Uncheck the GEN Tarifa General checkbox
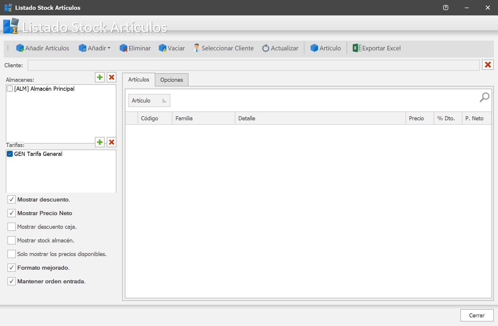Image resolution: width=498 pixels, height=326 pixels. [10, 154]
